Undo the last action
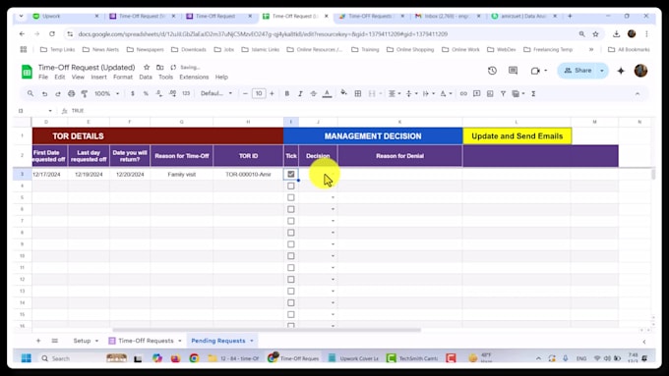The image size is (669, 376). pos(44,93)
